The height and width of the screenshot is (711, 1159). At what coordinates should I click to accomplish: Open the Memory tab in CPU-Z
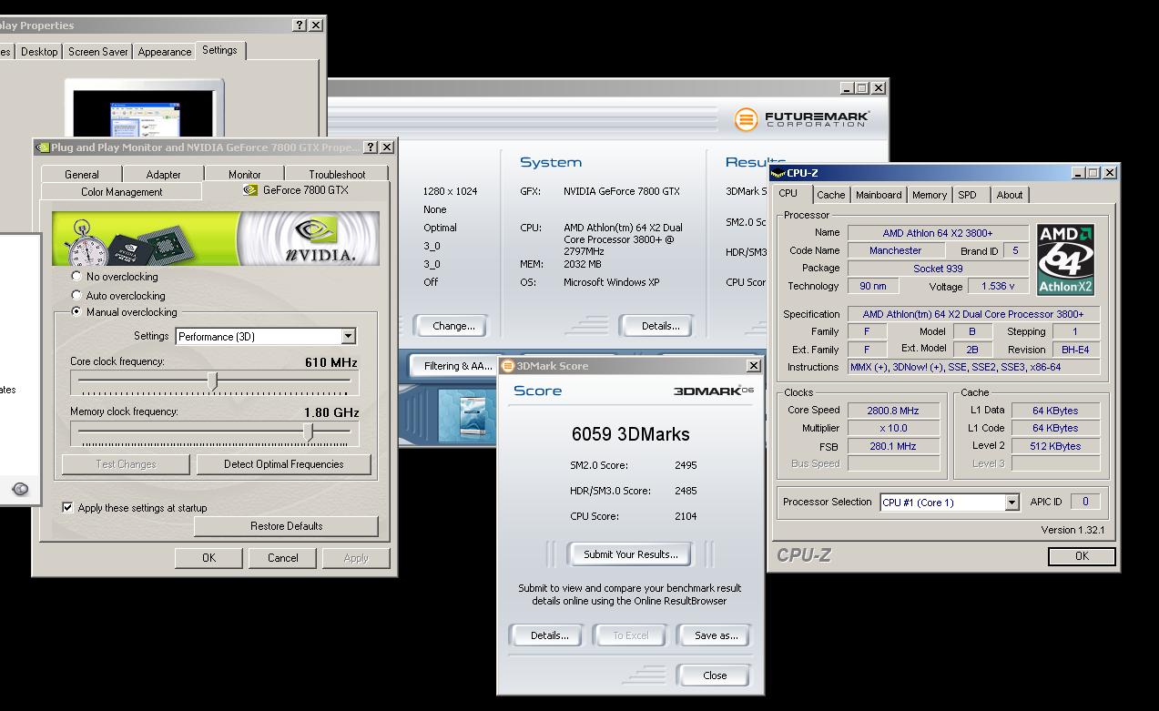click(x=929, y=195)
